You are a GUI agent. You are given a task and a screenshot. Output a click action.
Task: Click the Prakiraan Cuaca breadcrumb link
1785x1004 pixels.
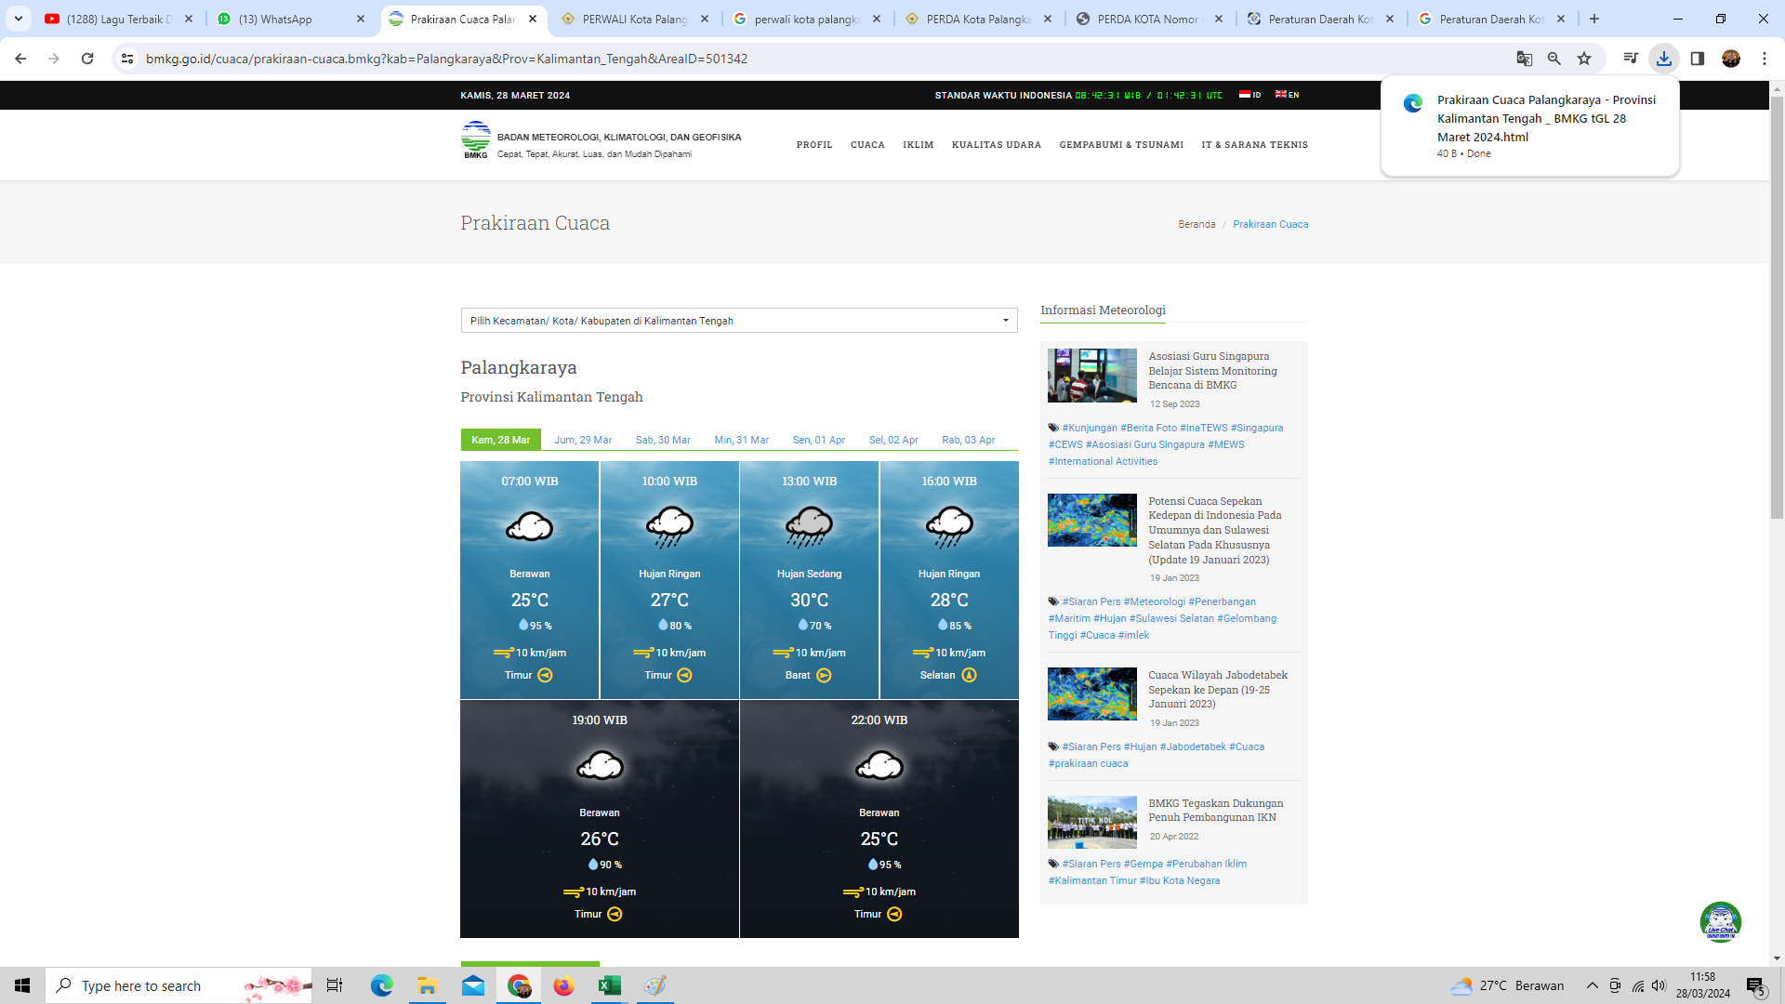click(1270, 224)
